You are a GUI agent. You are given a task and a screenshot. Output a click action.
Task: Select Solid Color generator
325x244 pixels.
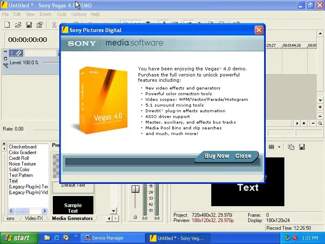coord(19,170)
